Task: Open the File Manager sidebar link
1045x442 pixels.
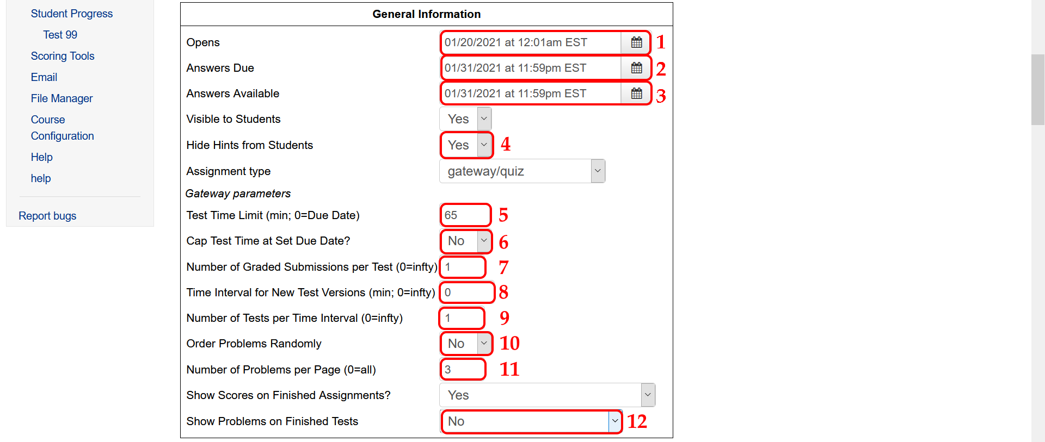Action: pos(62,98)
